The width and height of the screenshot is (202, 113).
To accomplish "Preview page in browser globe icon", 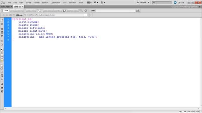I will click(x=65, y=11).
